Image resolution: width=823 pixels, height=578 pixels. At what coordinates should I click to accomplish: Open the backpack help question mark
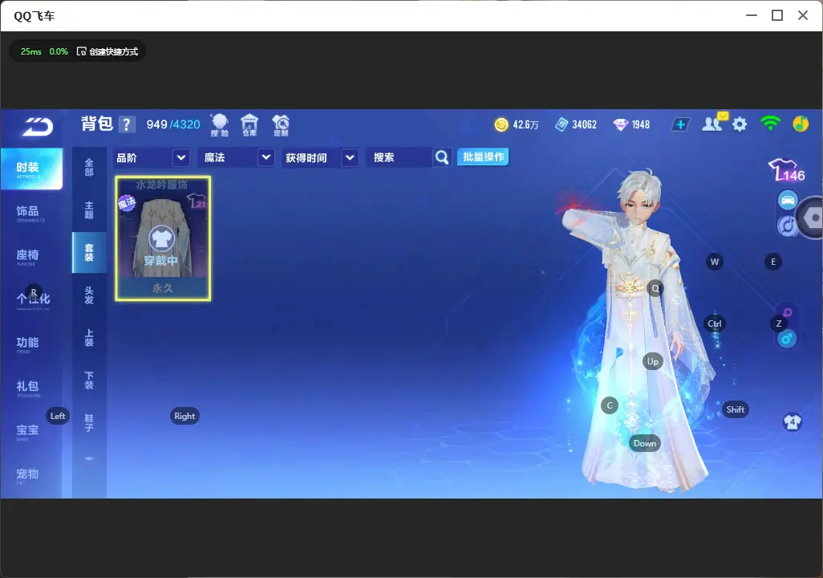click(x=127, y=125)
